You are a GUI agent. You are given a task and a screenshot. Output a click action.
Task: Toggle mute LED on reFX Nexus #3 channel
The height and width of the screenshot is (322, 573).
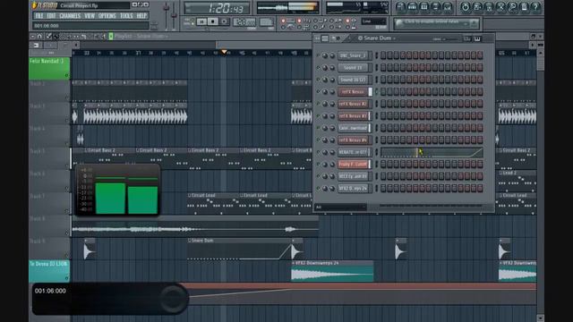[318, 115]
